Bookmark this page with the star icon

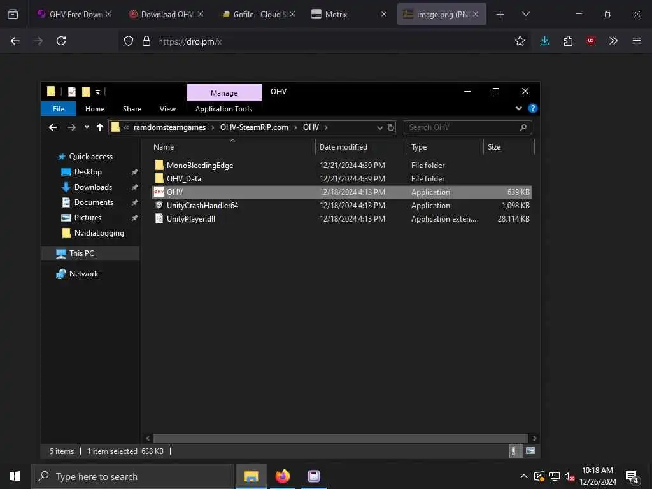pos(520,41)
